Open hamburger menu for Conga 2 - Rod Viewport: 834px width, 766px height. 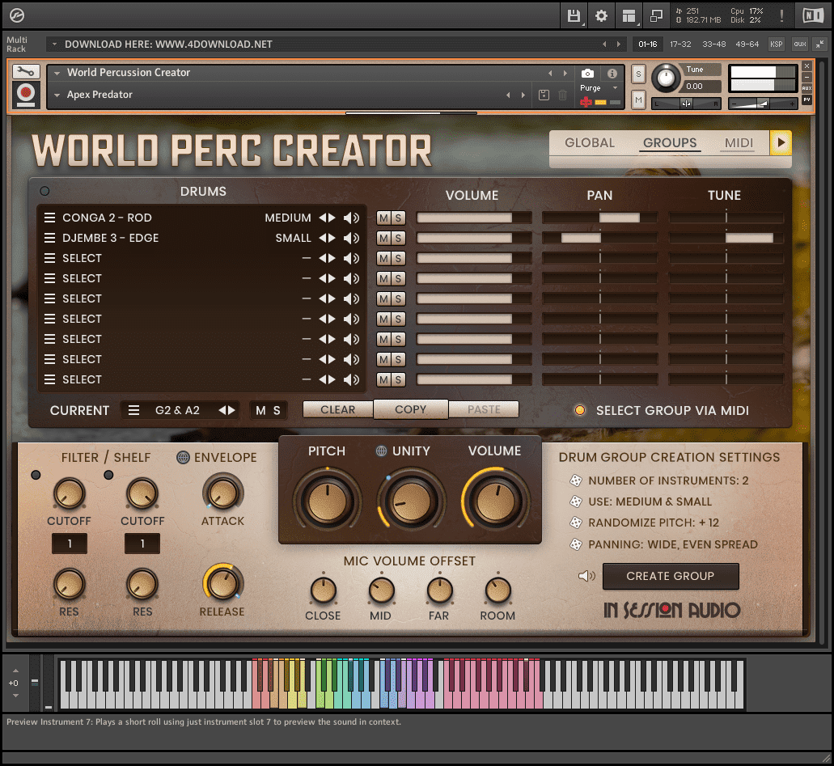coord(49,218)
